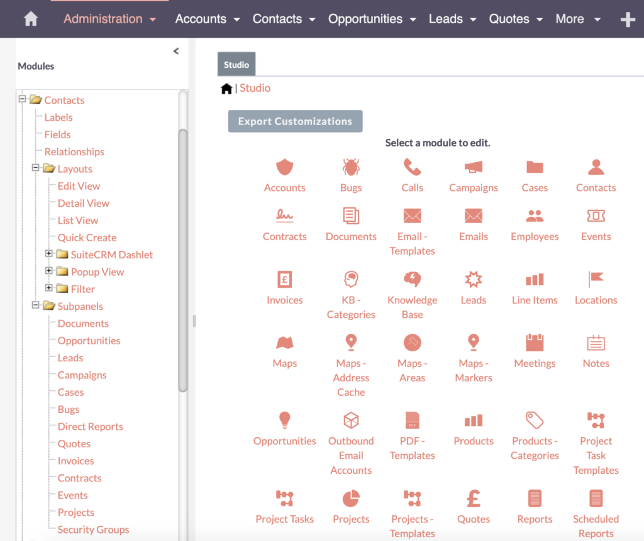Select the Maps - Address Cache pin icon
Viewport: 644px width, 541px height.
(351, 342)
